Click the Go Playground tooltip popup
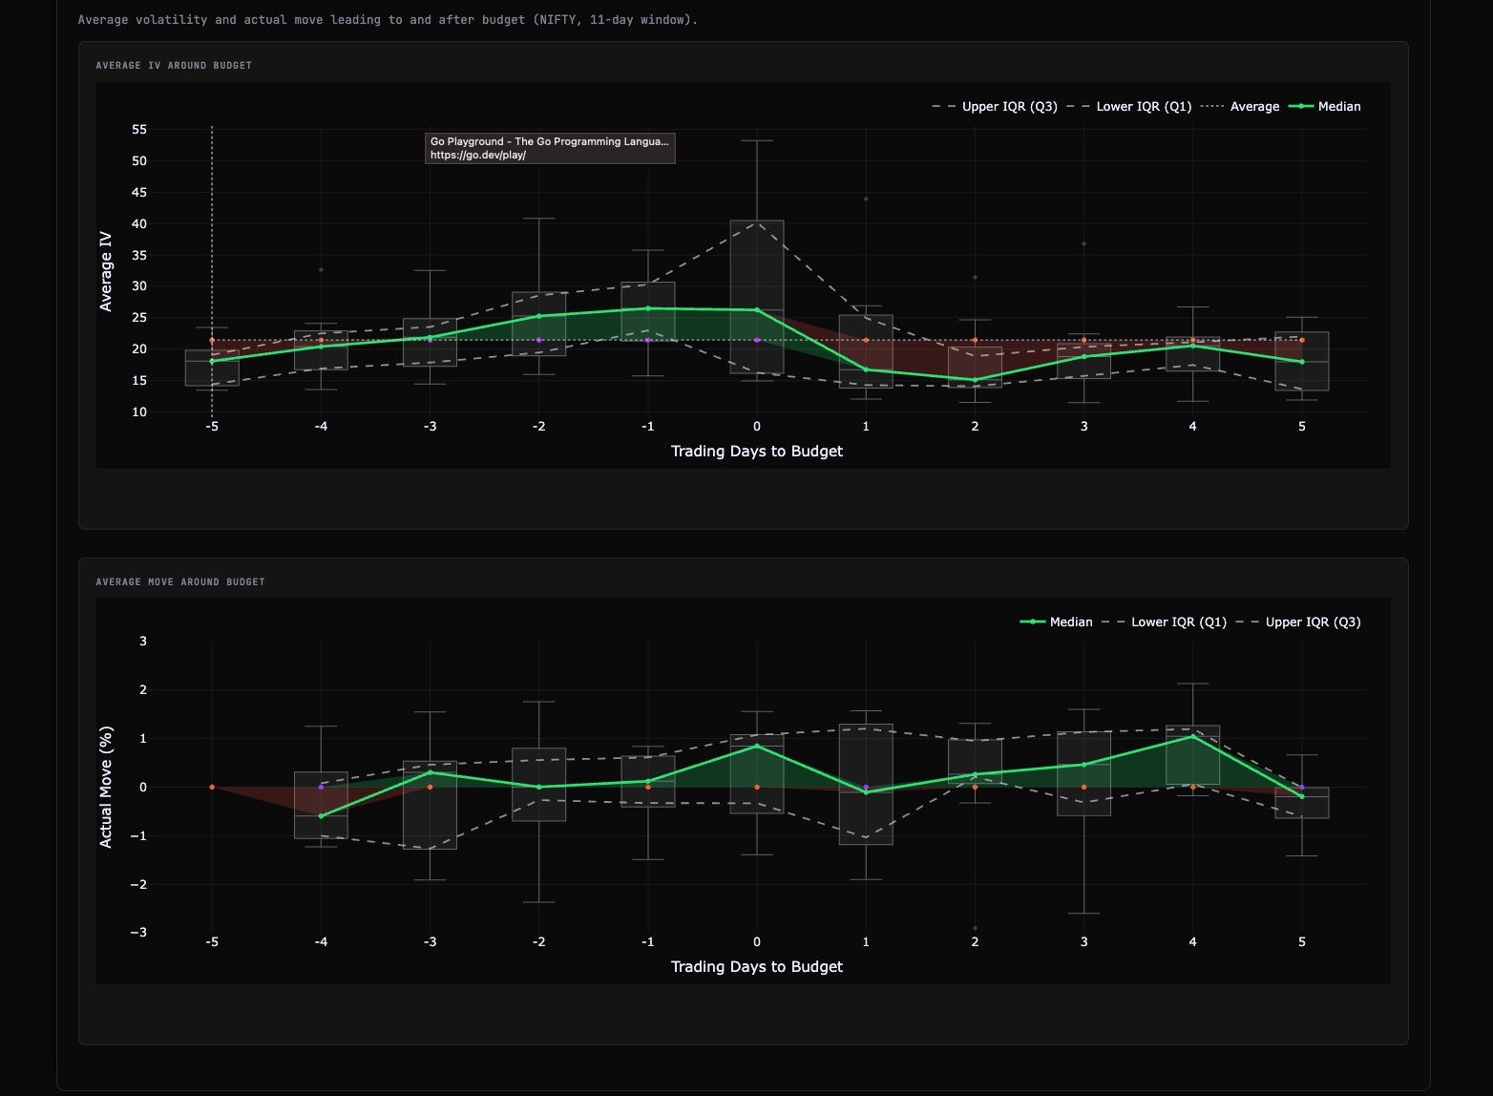Screen dimensions: 1493x1096 pos(550,148)
